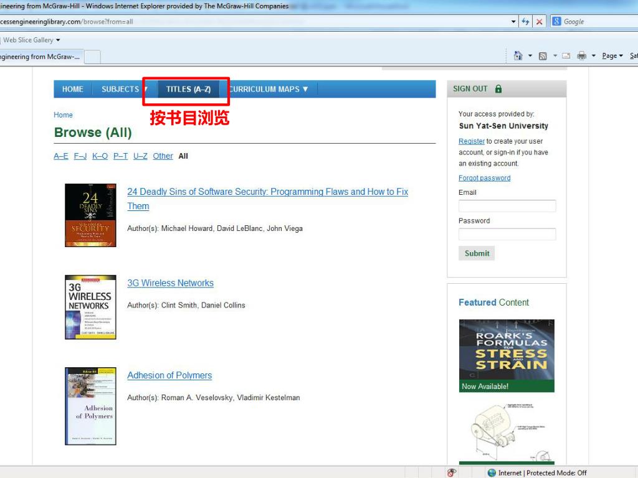Open the Page menu
The height and width of the screenshot is (478, 638).
[x=612, y=55]
